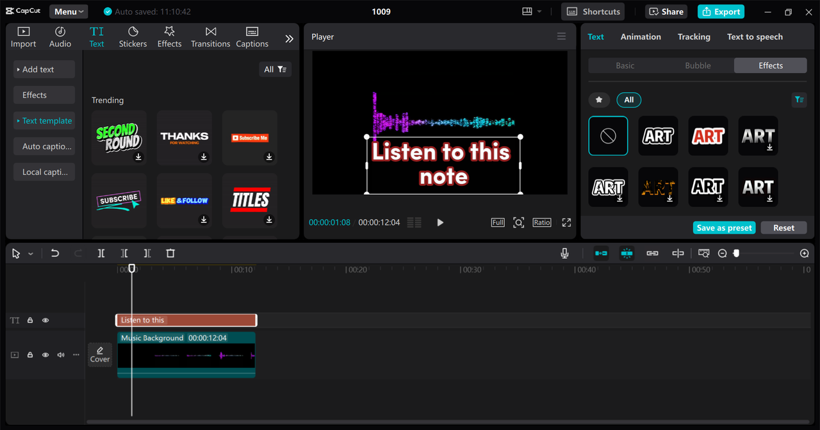Open Local captions option
Screen dimensions: 820x430
click(44, 172)
